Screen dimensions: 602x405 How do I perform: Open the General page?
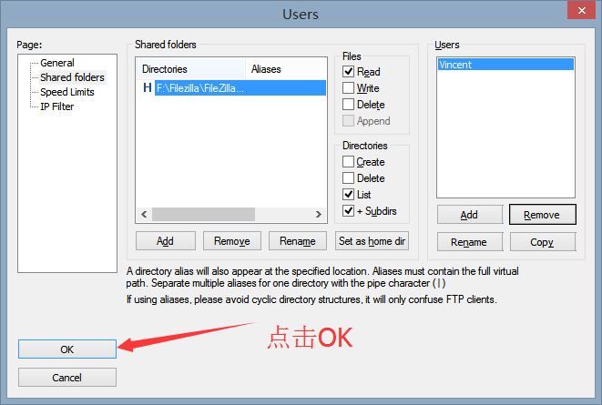57,63
